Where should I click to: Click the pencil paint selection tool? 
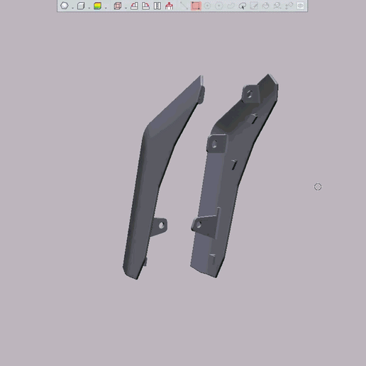click(254, 6)
